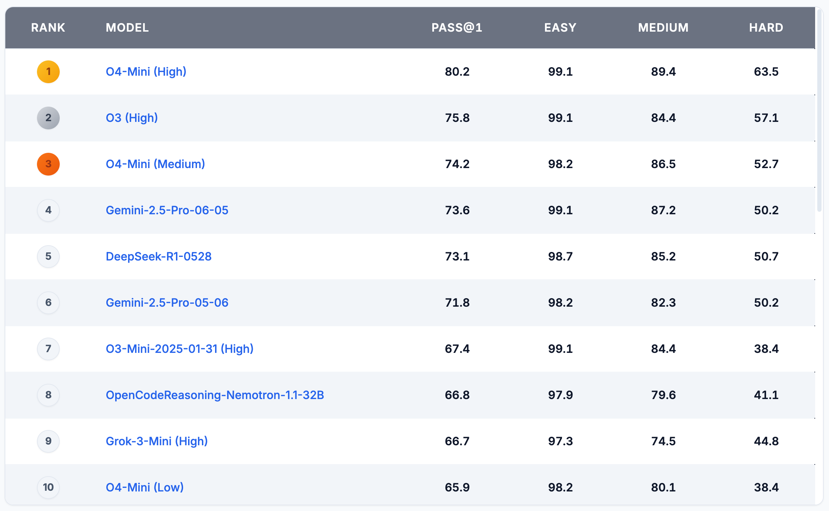Screen dimensions: 829x511
Task: Open the O3-Mini-2025-01-31 (High) link
Action: coord(180,349)
